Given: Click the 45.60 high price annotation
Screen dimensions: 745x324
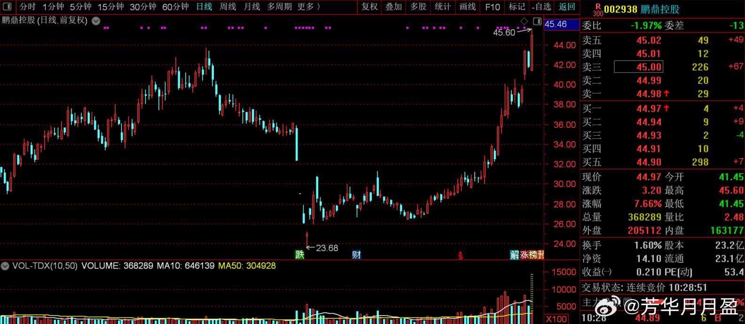Looking at the screenshot, I should pos(504,32).
